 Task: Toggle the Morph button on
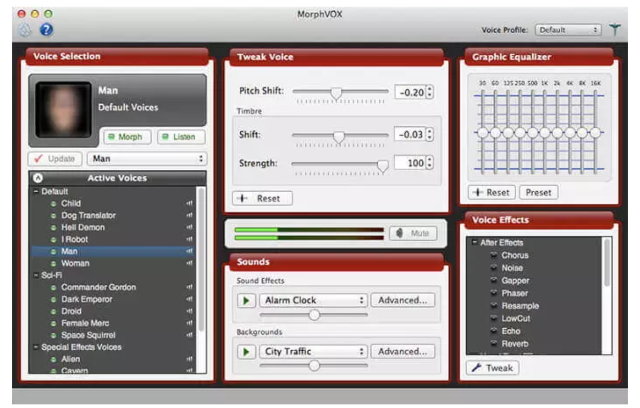pos(127,137)
